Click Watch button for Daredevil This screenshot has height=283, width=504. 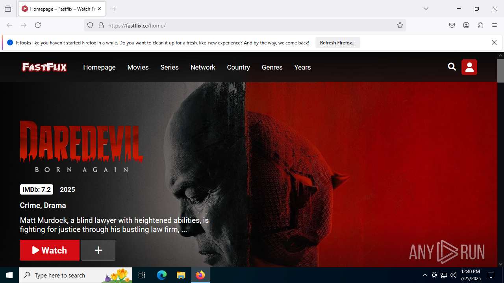pyautogui.click(x=50, y=250)
